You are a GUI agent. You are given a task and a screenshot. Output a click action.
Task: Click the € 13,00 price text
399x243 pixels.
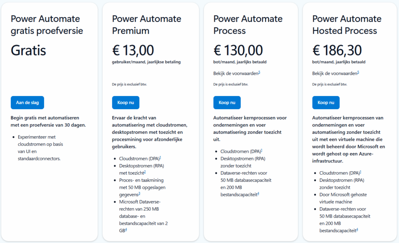(133, 50)
